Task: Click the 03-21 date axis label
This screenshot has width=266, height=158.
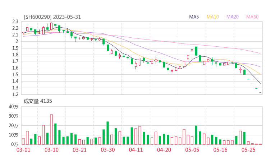Action: pos(79,150)
